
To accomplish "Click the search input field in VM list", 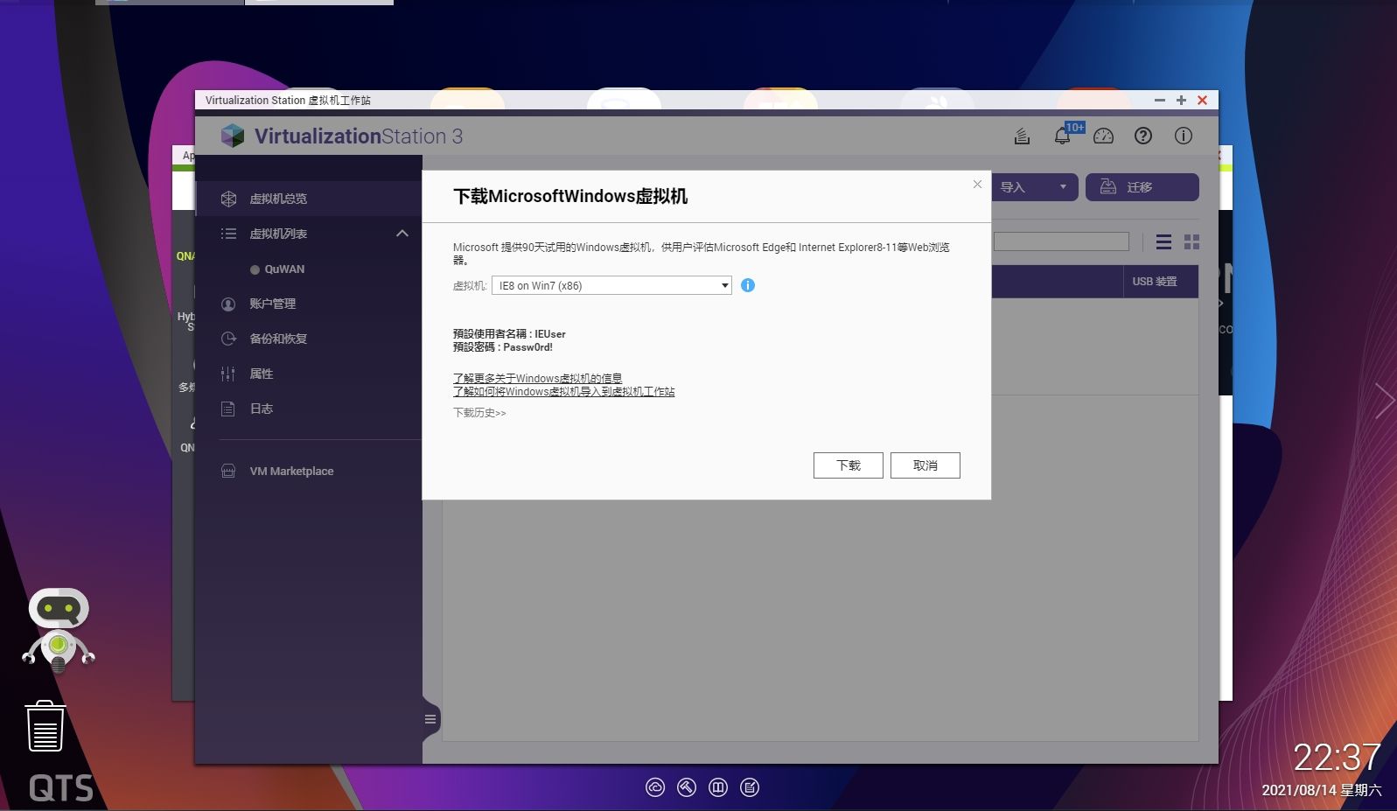I will click(1061, 241).
